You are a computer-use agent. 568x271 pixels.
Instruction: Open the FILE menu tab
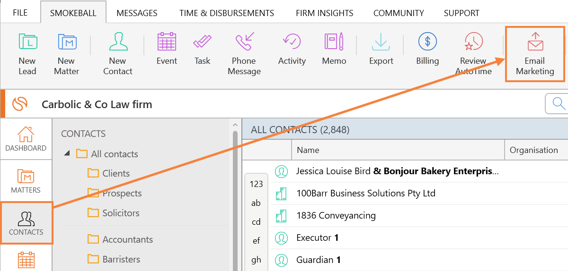pos(20,13)
